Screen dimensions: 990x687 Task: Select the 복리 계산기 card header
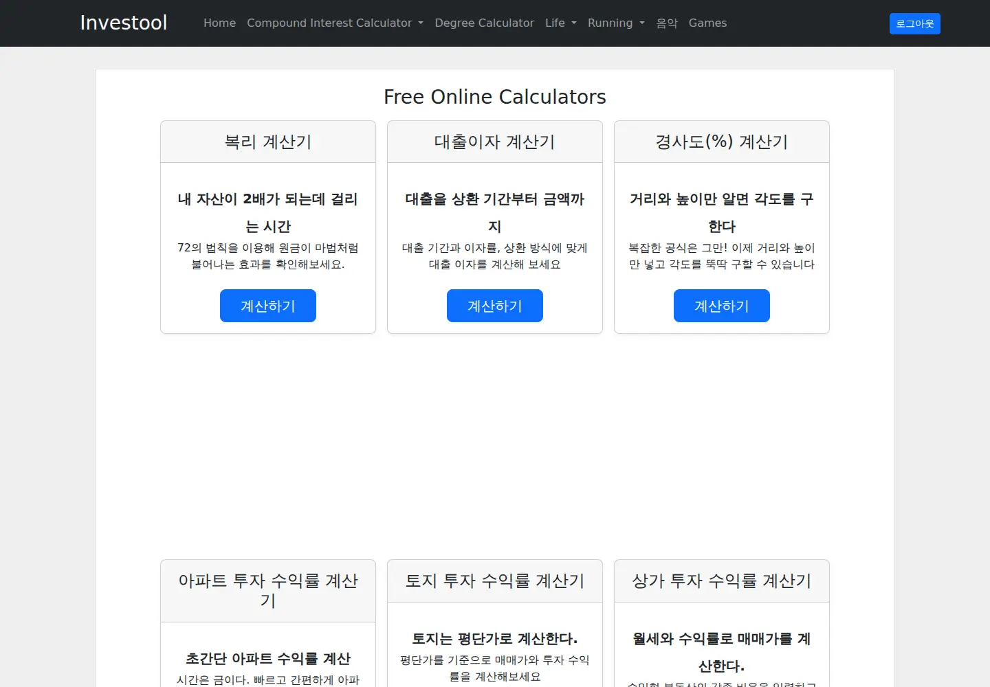268,142
